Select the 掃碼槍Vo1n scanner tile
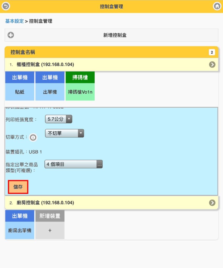This screenshot has height=268, width=223. (80, 86)
